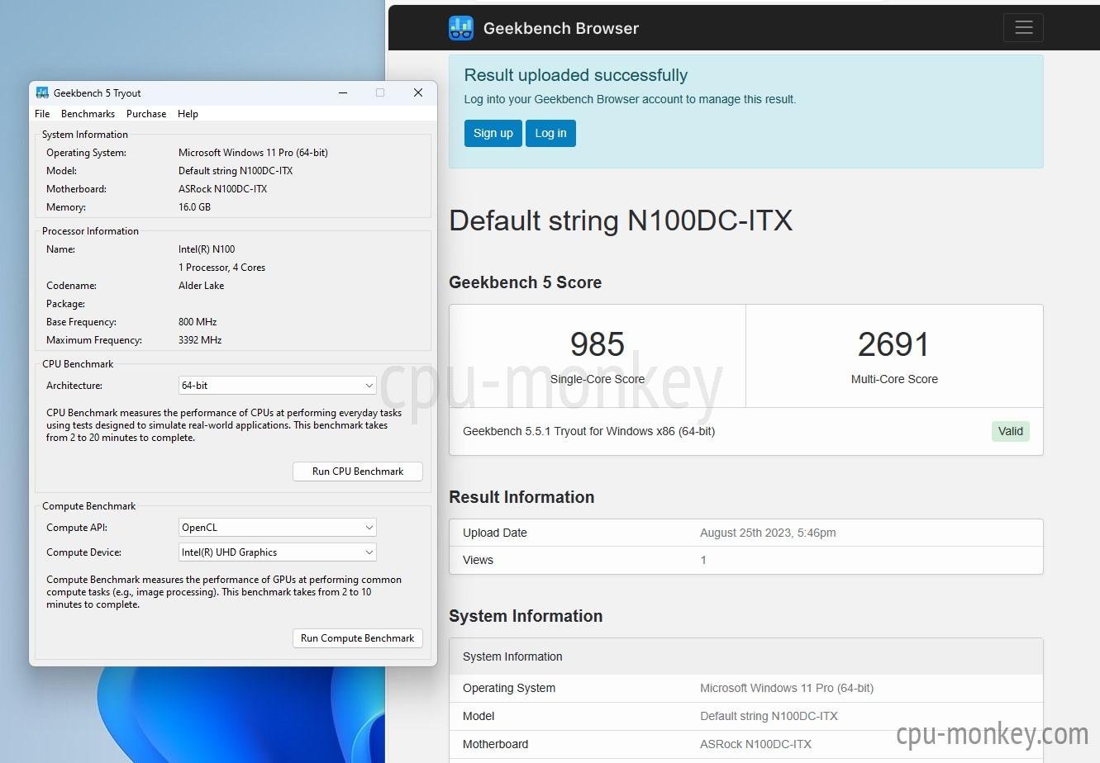The height and width of the screenshot is (763, 1100).
Task: Click the multi-core score 2691
Action: (894, 344)
